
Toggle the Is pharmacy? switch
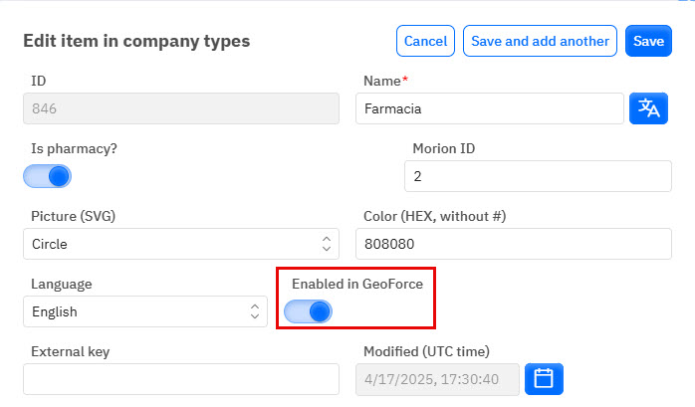[48, 176]
